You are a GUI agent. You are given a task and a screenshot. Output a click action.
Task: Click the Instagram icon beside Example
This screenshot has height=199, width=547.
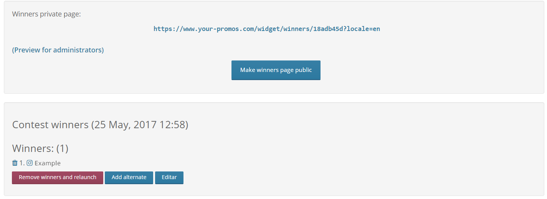click(30, 163)
